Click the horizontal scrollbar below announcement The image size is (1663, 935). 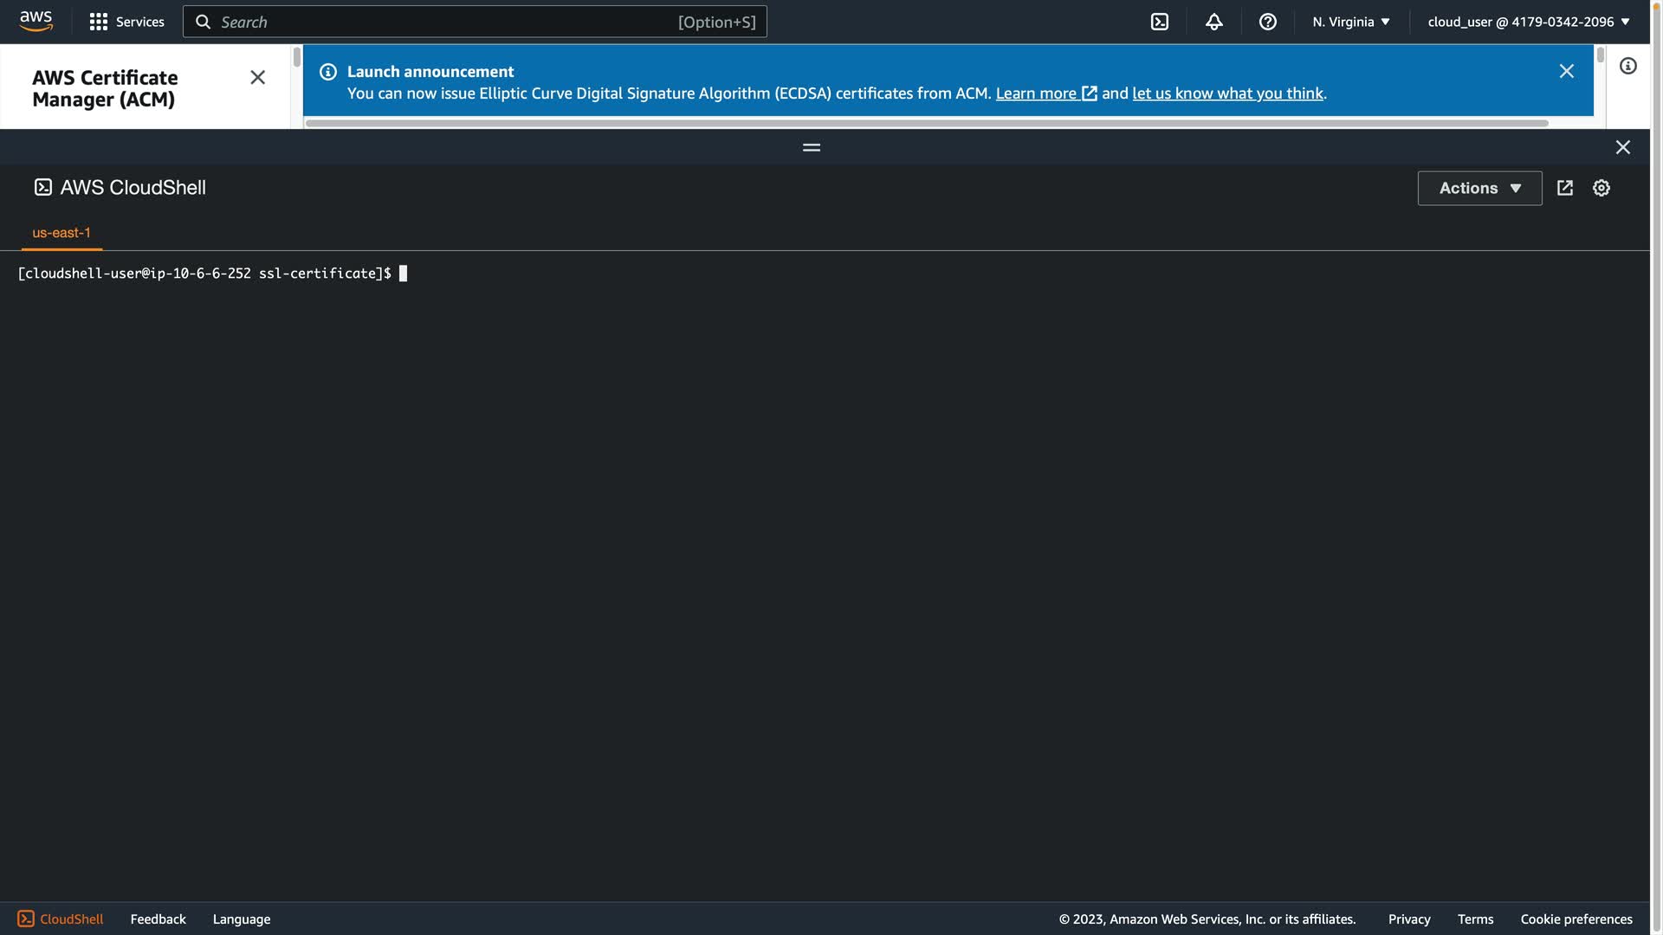pyautogui.click(x=927, y=123)
